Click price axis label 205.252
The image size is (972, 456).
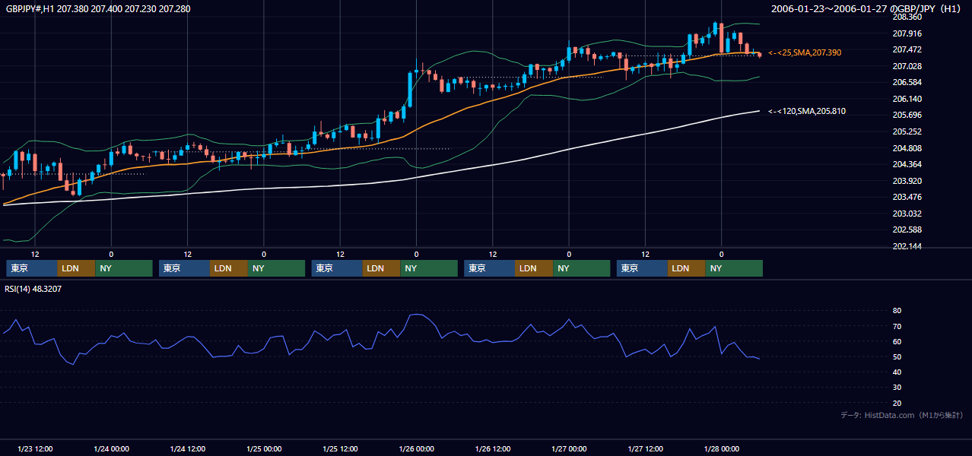[x=907, y=131]
